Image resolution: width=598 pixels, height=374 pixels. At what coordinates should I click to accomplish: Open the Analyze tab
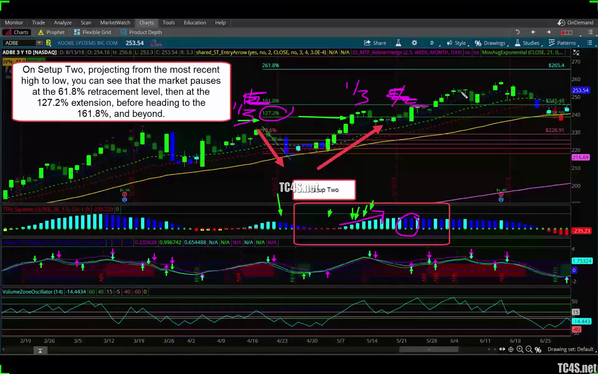coord(63,22)
